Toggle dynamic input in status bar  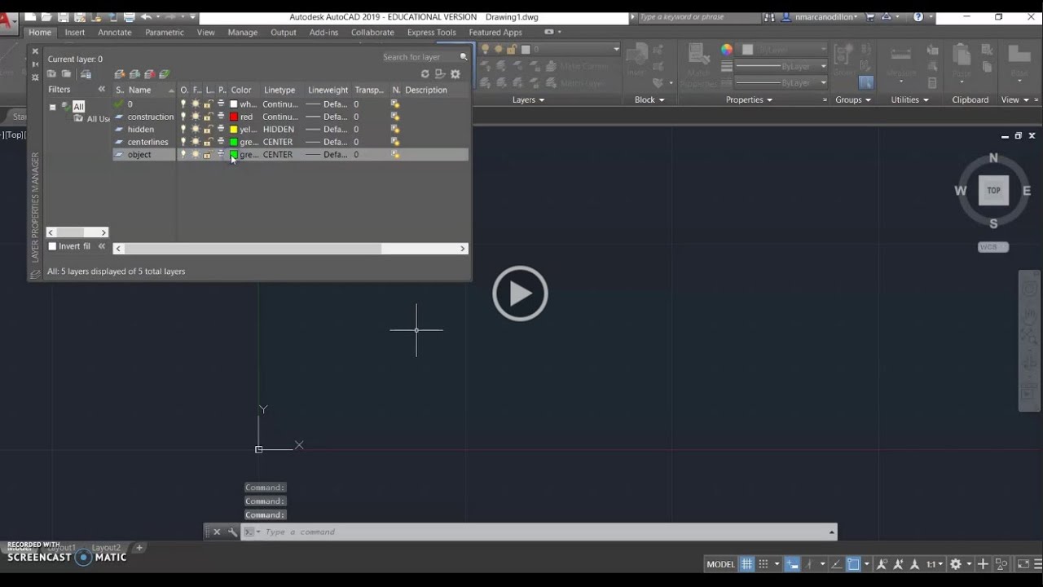792,564
